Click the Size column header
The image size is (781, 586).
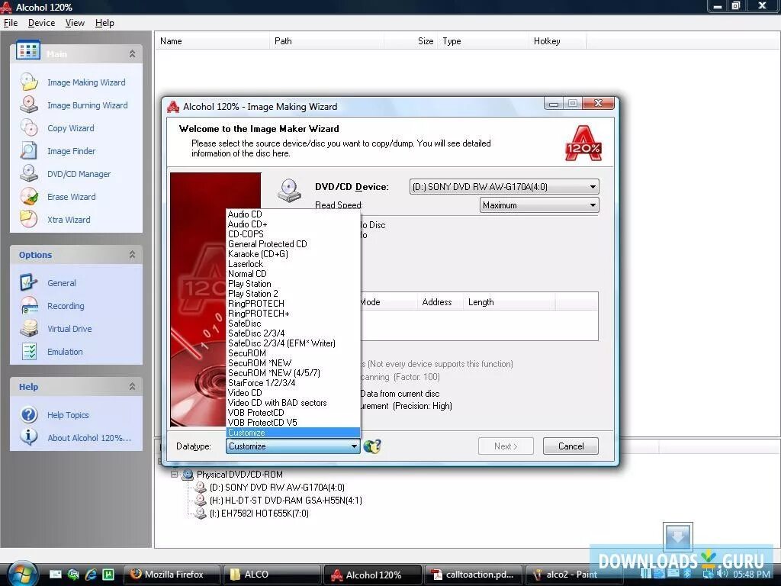coord(411,41)
